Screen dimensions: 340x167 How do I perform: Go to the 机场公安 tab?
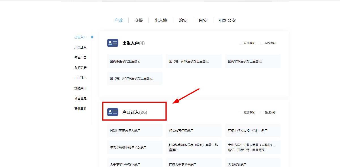(x=227, y=20)
